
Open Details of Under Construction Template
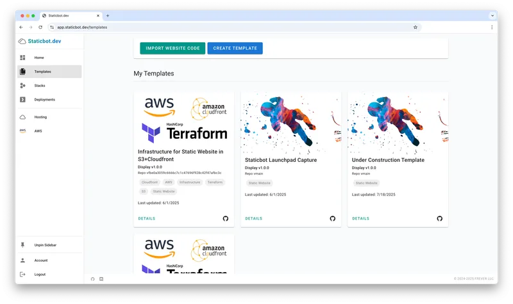(360, 218)
